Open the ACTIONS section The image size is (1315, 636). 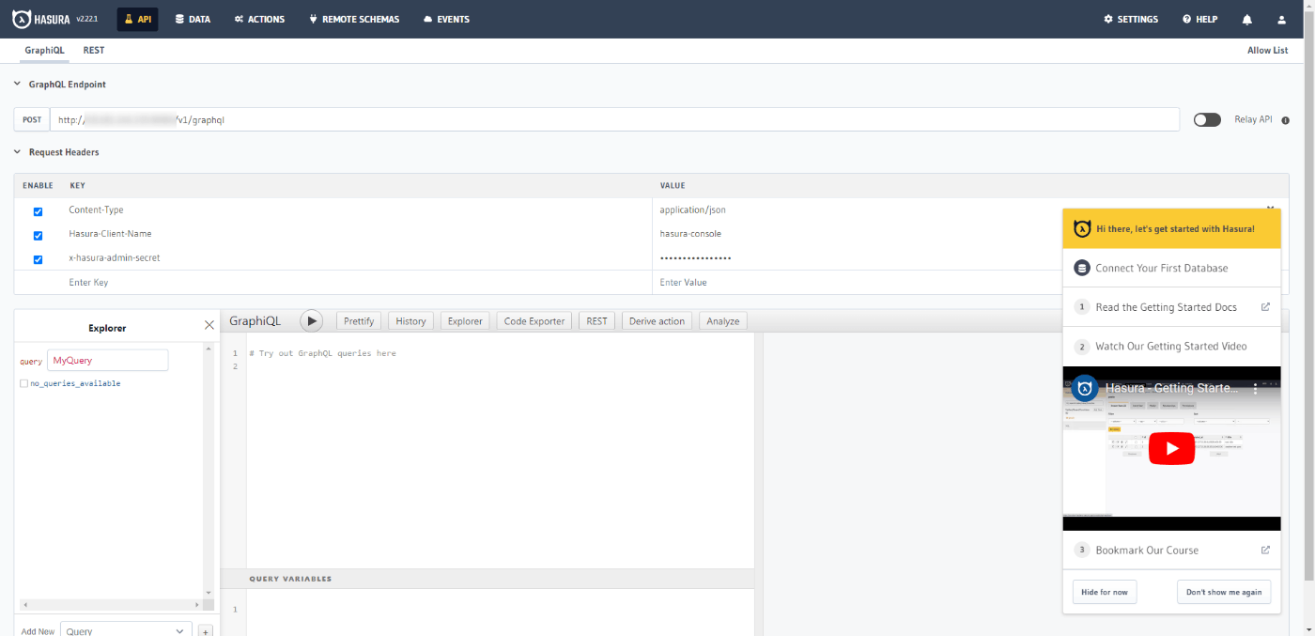pyautogui.click(x=259, y=19)
